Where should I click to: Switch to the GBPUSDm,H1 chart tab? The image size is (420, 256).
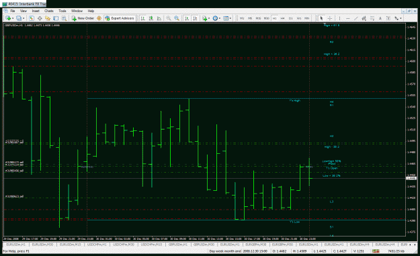(x=178, y=245)
